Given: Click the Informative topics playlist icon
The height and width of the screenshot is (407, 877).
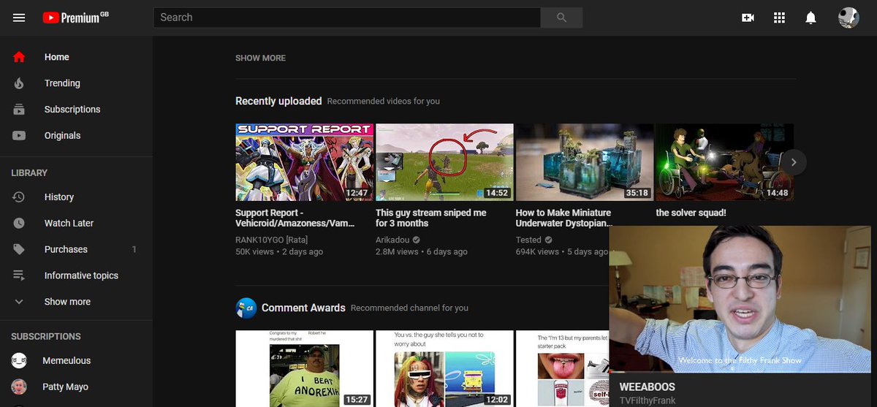Looking at the screenshot, I should tap(19, 275).
